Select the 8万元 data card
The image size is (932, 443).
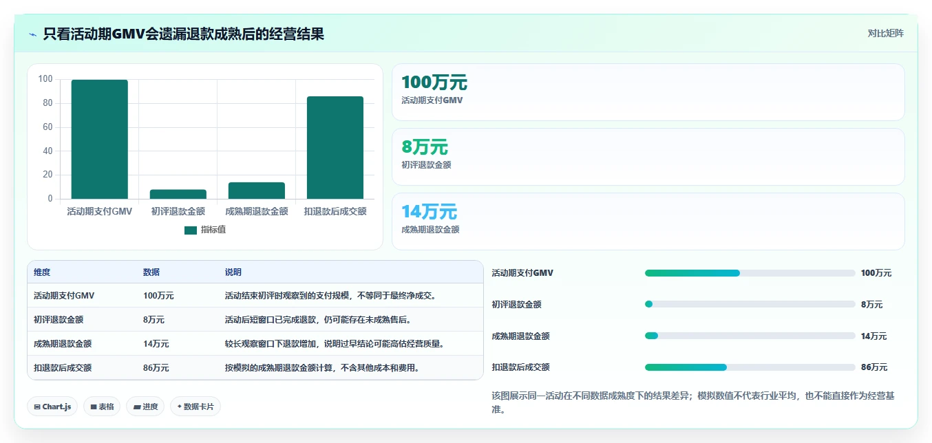coord(648,157)
